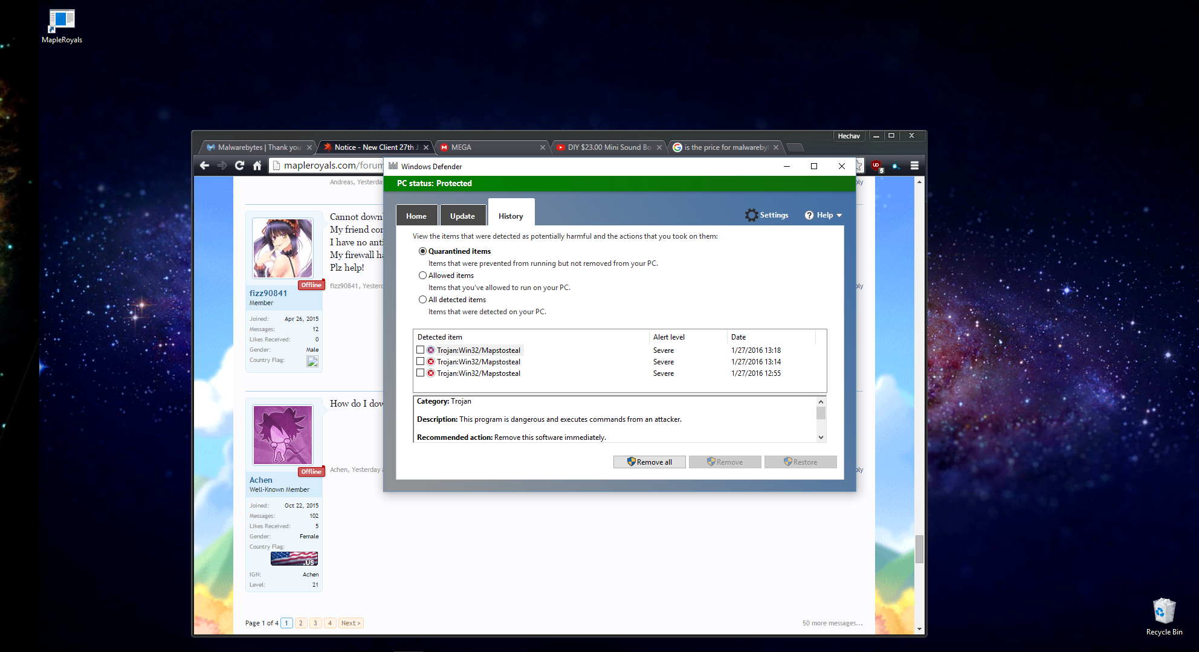1199x652 pixels.
Task: Click red threat icon of 13:18 Trojan row
Action: click(x=431, y=350)
